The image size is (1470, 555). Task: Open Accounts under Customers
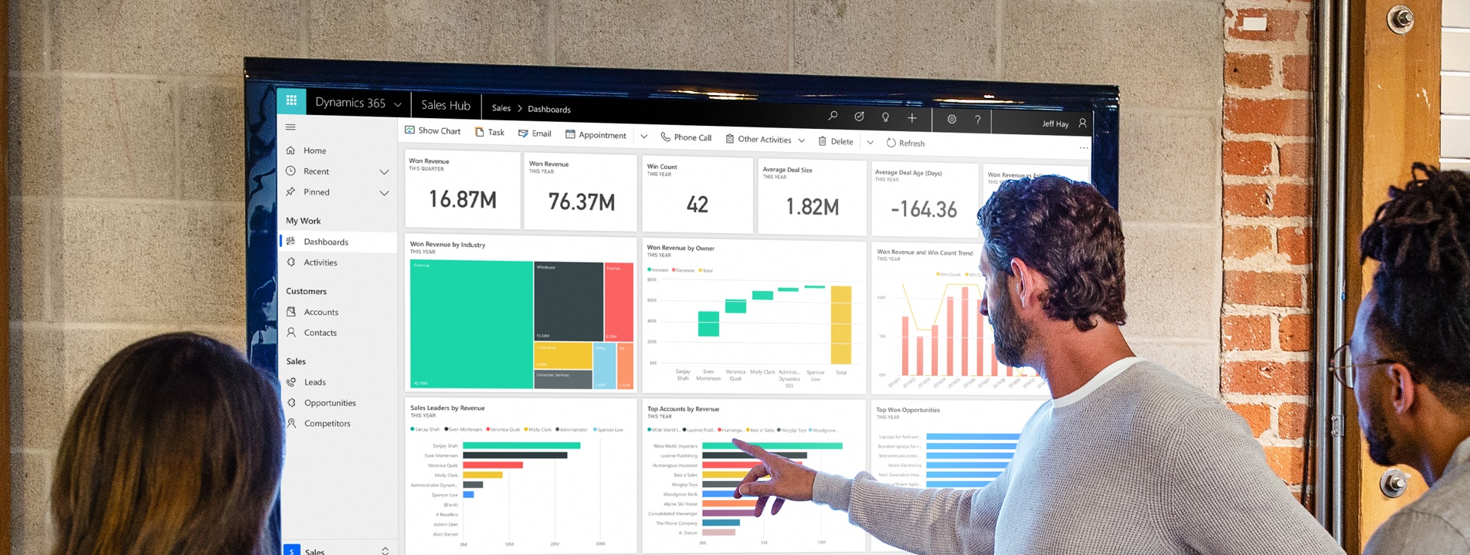pos(321,312)
